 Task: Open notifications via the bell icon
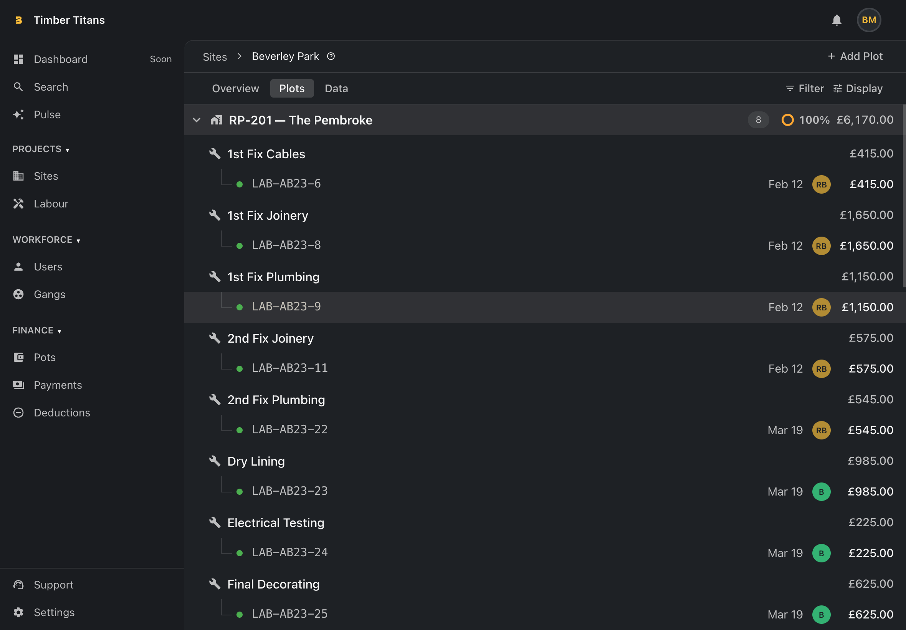[x=837, y=20]
